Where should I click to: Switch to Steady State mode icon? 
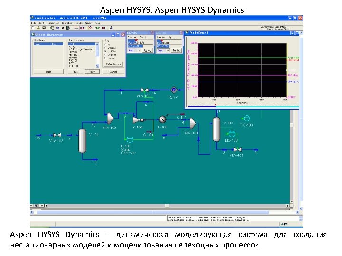[x=76, y=28]
